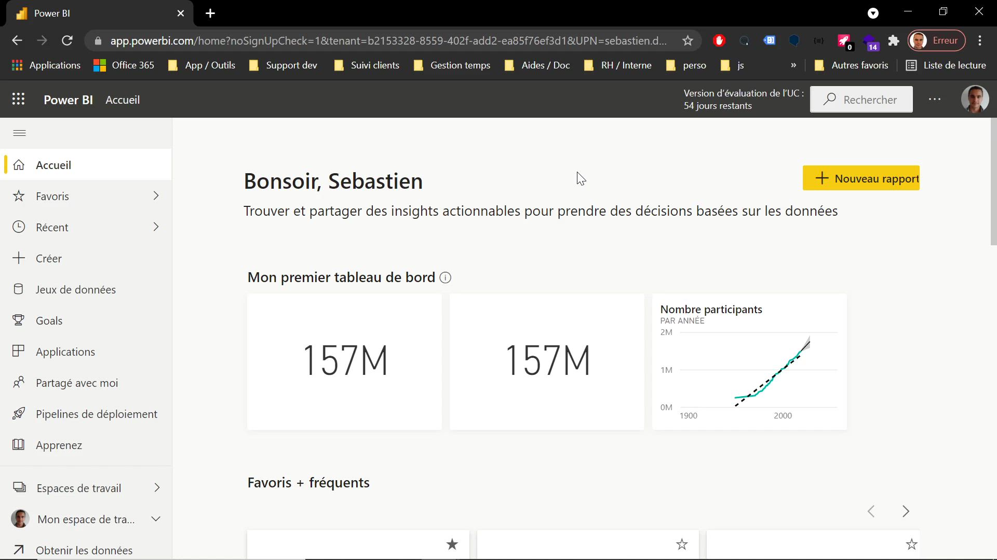Open Espaces de travail
This screenshot has height=560, width=997.
86,488
